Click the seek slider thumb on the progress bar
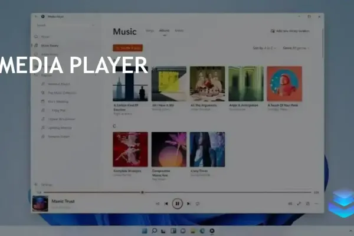 [x=142, y=192]
